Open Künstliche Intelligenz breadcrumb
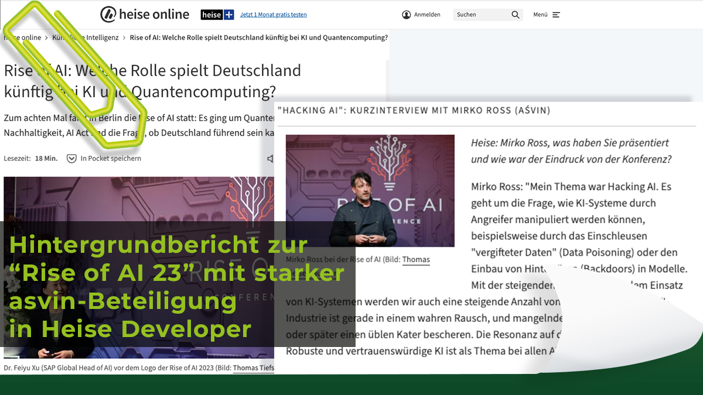 click(86, 37)
